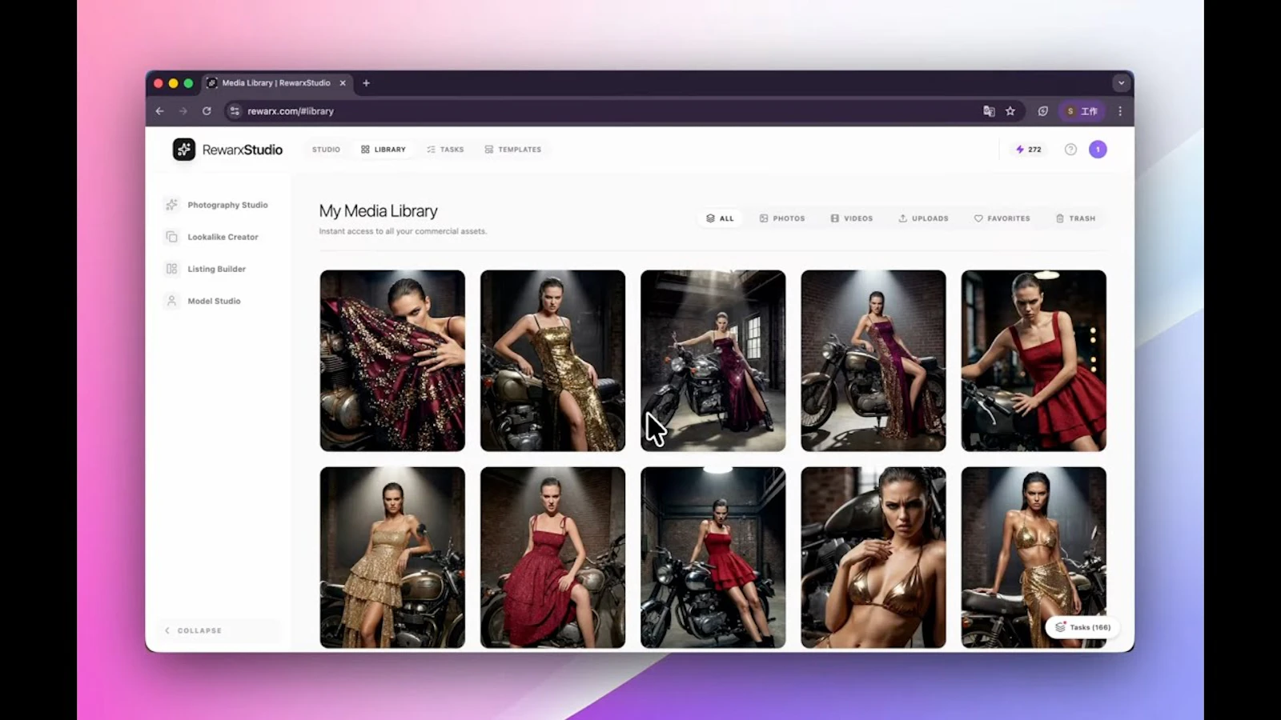Click the Model Studio person icon
This screenshot has width=1281, height=720.
tap(171, 301)
